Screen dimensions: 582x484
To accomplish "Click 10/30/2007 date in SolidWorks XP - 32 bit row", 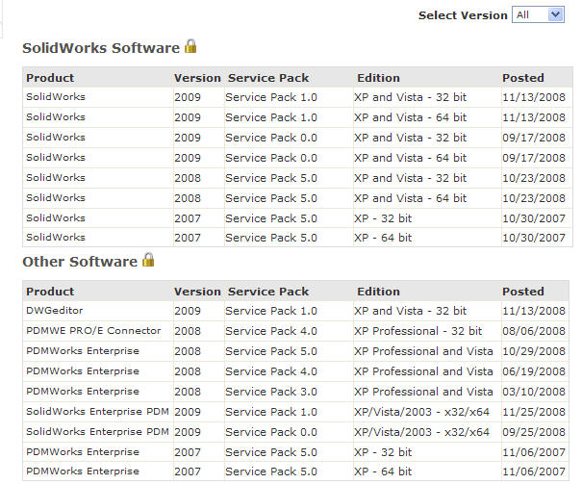I will 534,218.
